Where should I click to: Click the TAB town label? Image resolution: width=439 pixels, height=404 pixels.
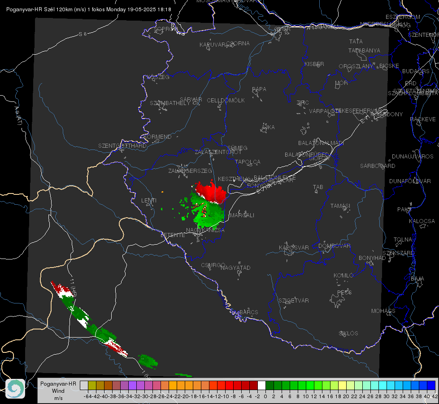(x=318, y=187)
